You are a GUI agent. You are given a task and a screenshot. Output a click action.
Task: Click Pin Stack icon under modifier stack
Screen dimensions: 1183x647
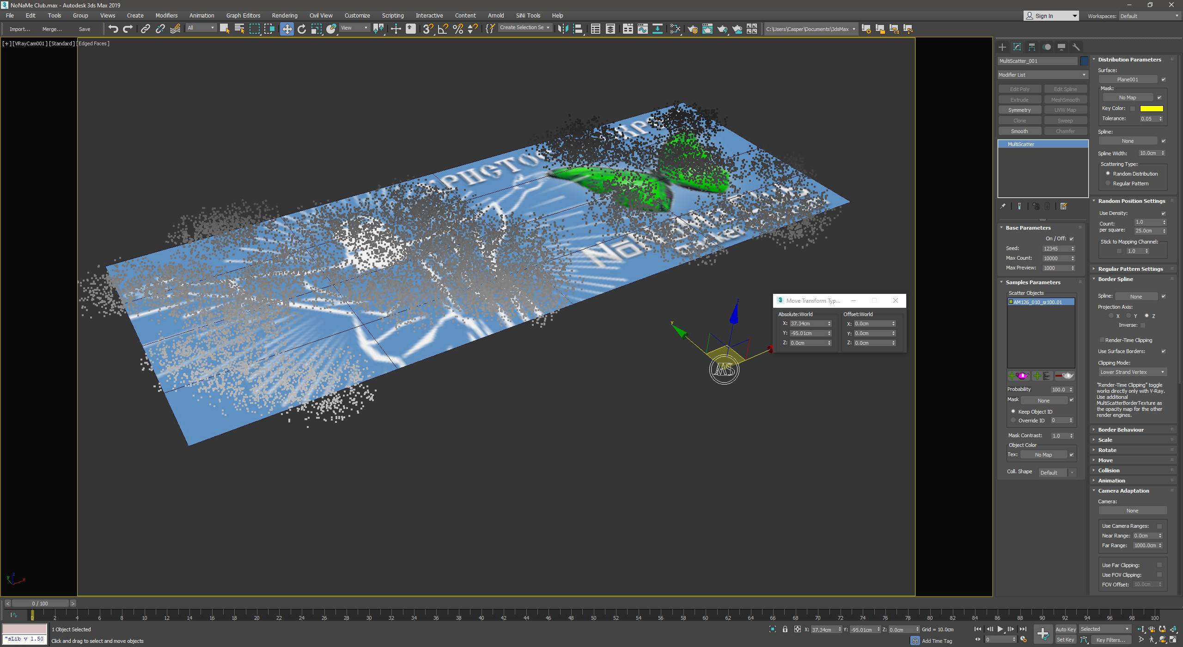point(1003,206)
